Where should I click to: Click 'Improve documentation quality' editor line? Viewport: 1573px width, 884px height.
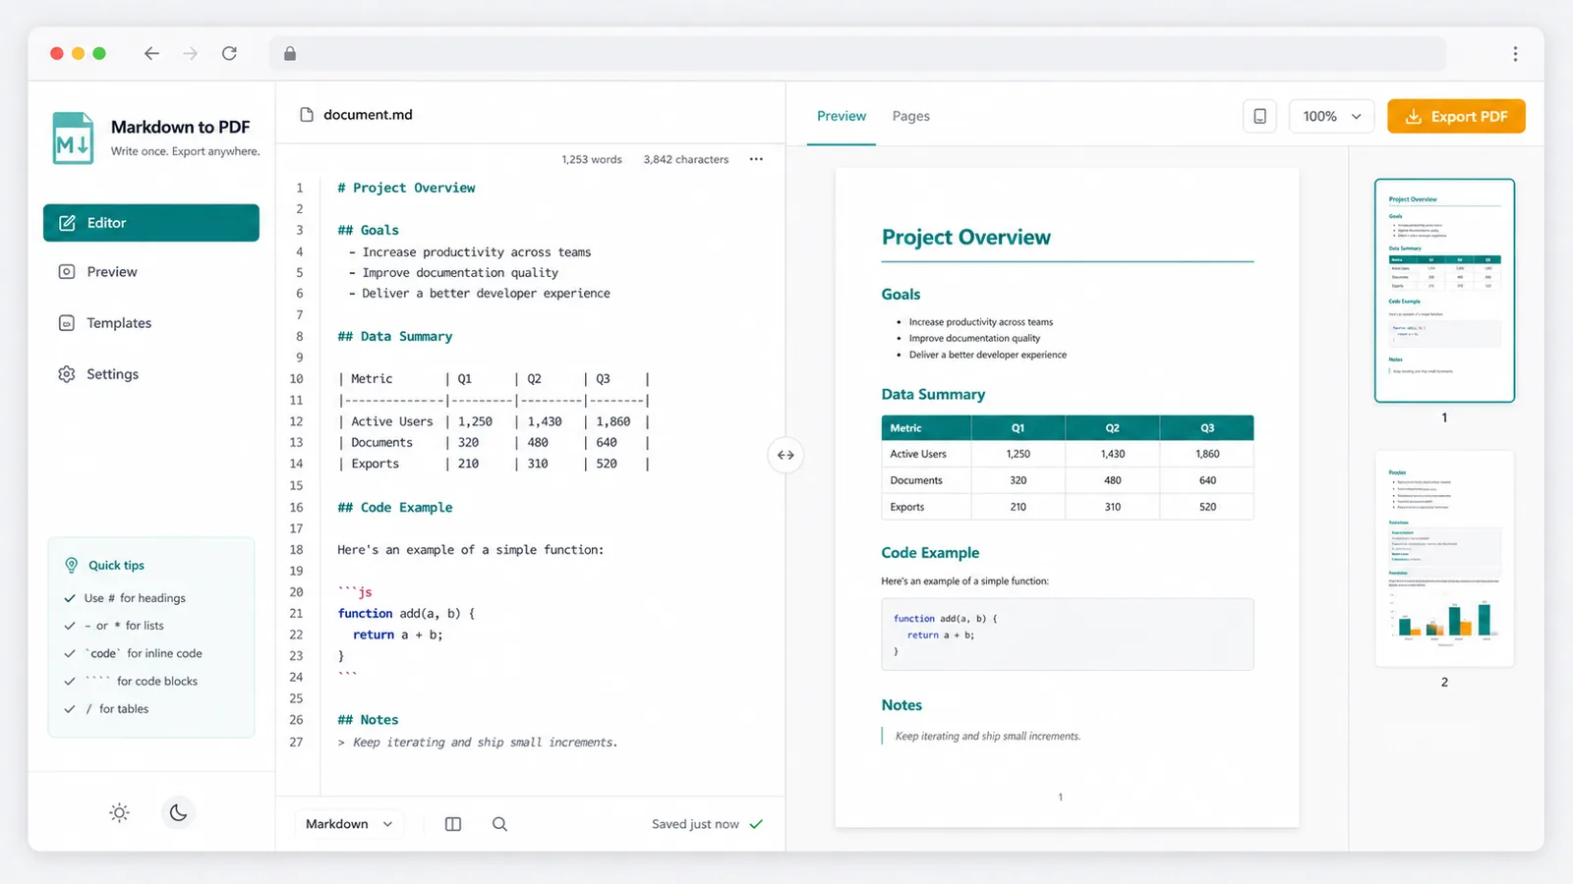coord(453,272)
